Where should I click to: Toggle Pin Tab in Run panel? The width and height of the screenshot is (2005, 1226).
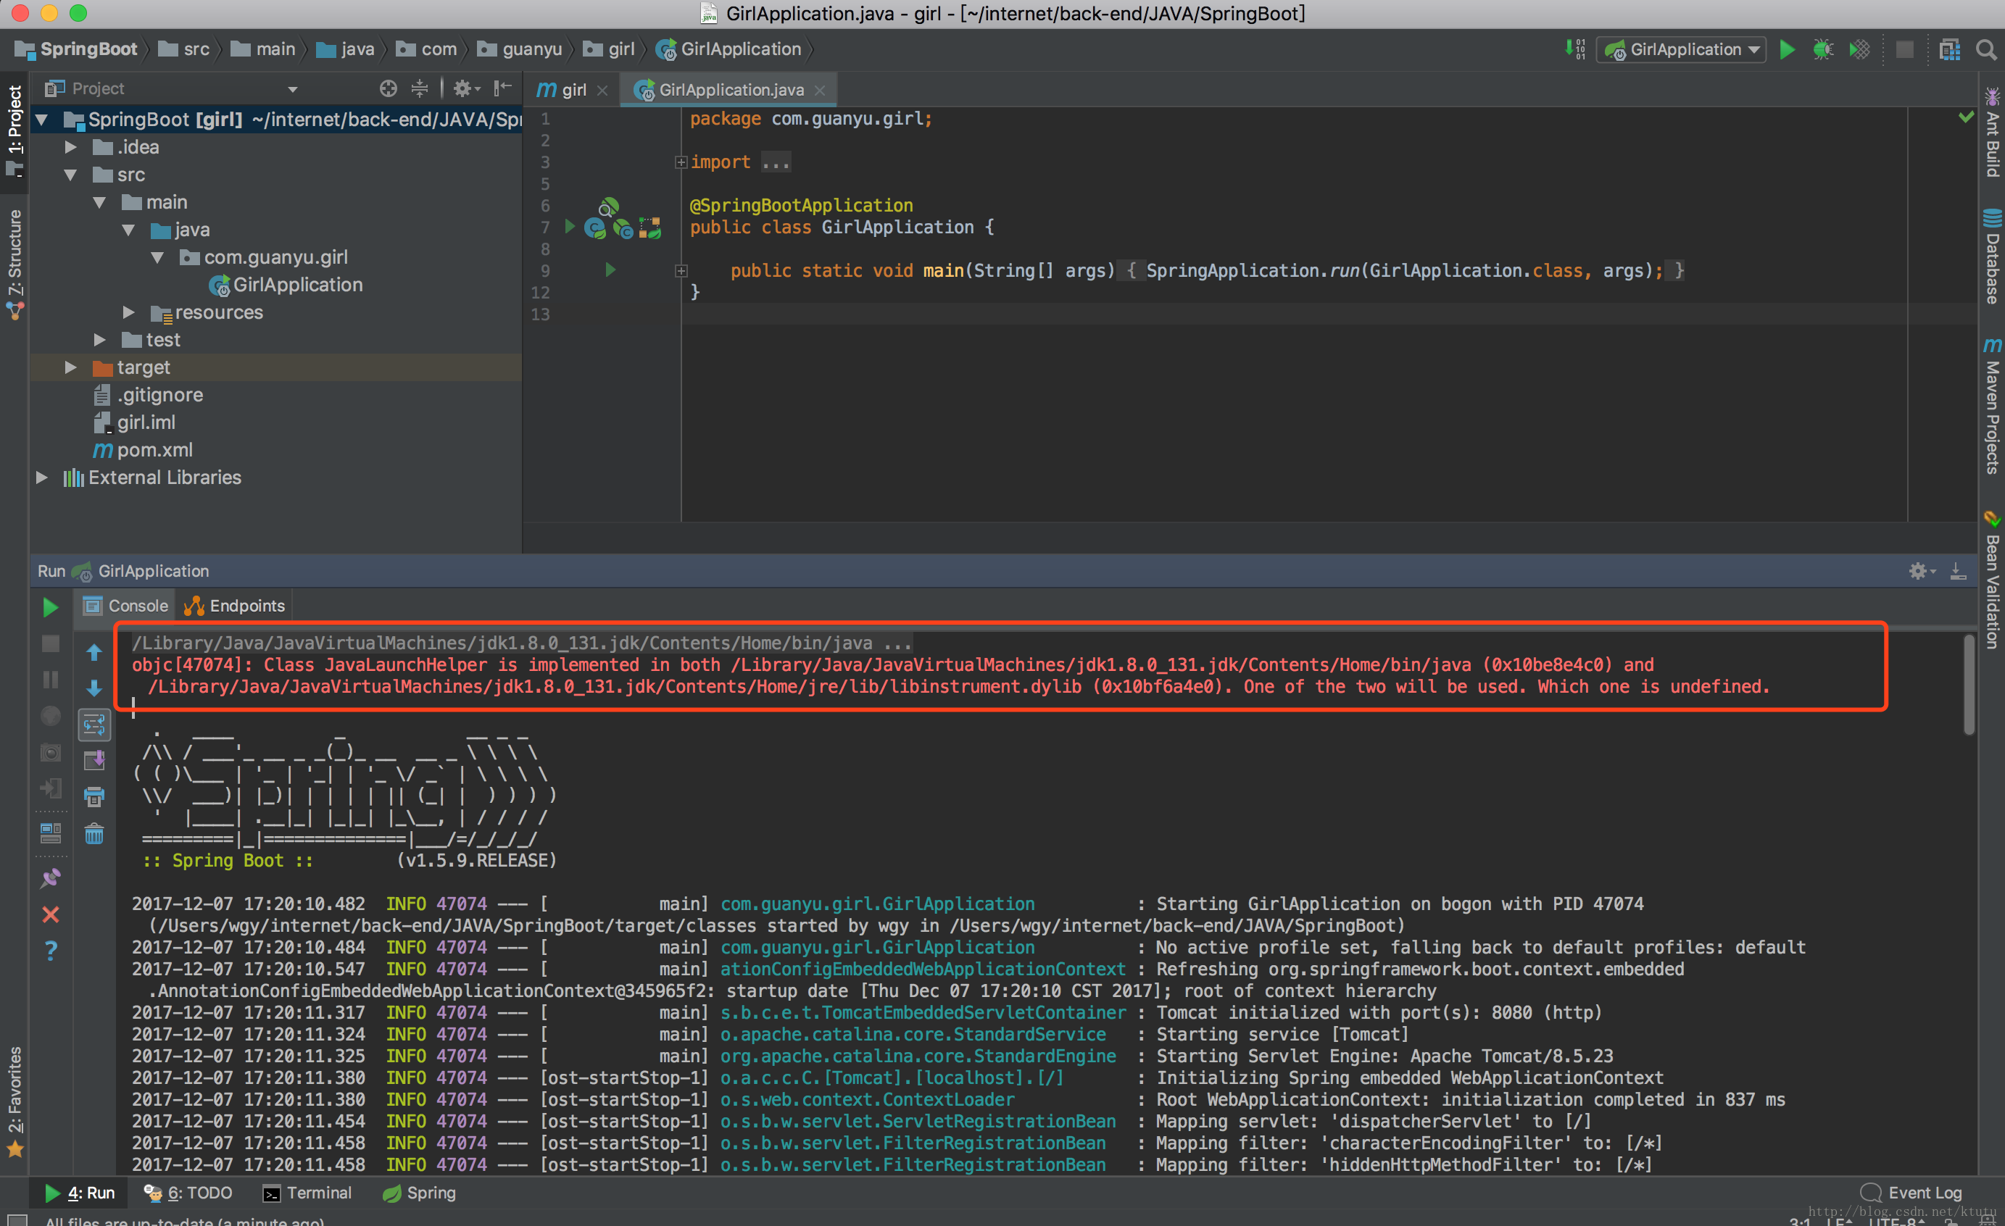pyautogui.click(x=51, y=877)
